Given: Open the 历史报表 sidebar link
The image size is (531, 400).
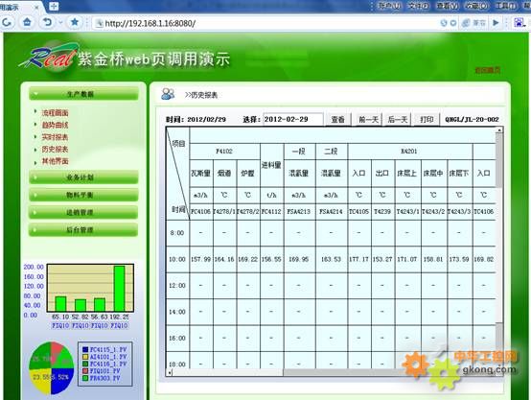Looking at the screenshot, I should pyautogui.click(x=55, y=149).
